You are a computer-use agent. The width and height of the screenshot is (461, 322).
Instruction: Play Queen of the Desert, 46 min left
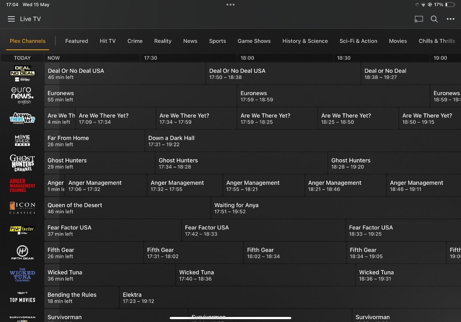[x=127, y=208]
